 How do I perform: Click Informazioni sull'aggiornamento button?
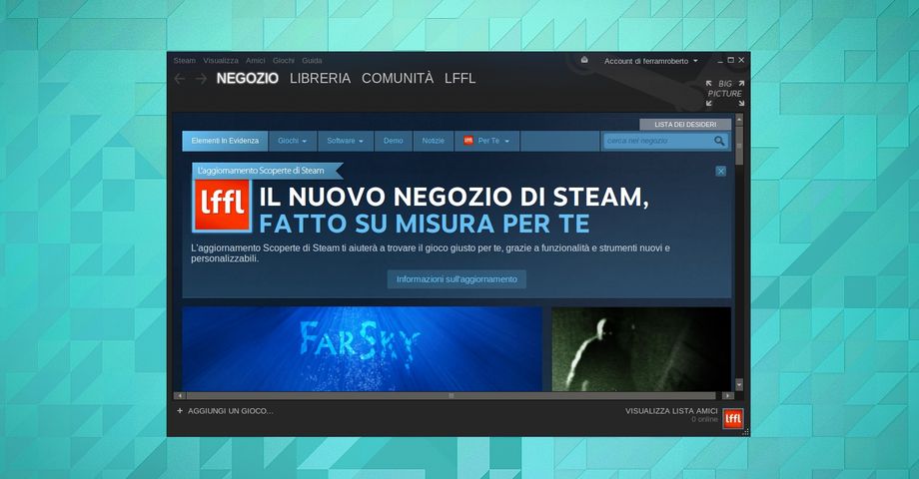(457, 279)
